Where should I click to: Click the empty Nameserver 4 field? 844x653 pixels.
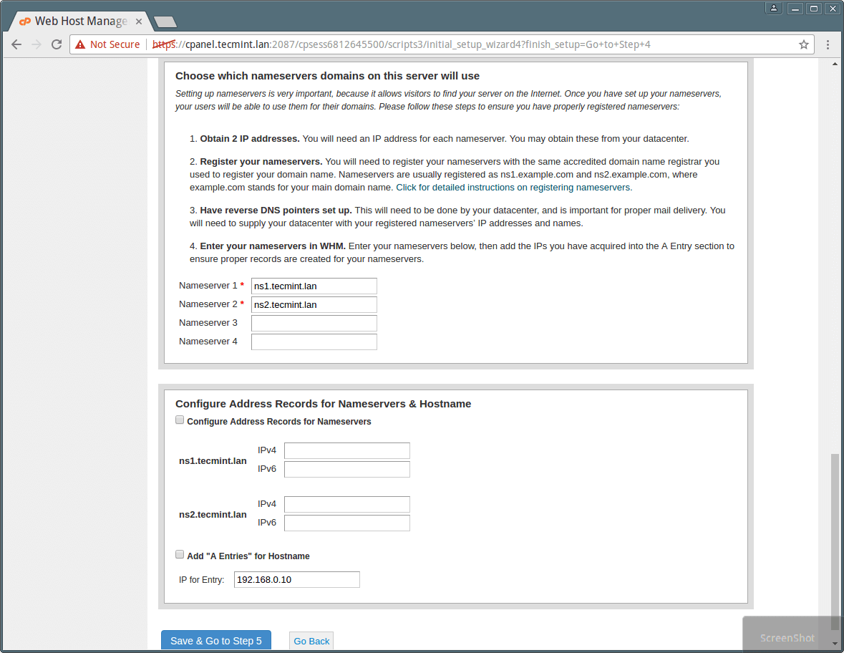tap(314, 342)
